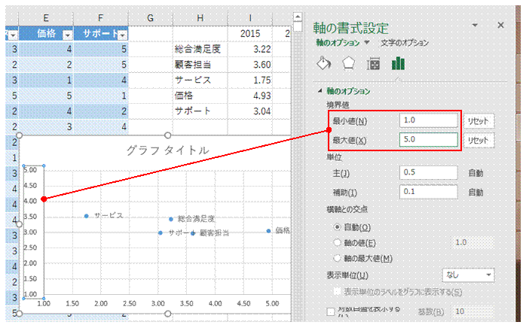Open the Fill & Line paint bucket tab
The height and width of the screenshot is (331, 526).
(323, 64)
